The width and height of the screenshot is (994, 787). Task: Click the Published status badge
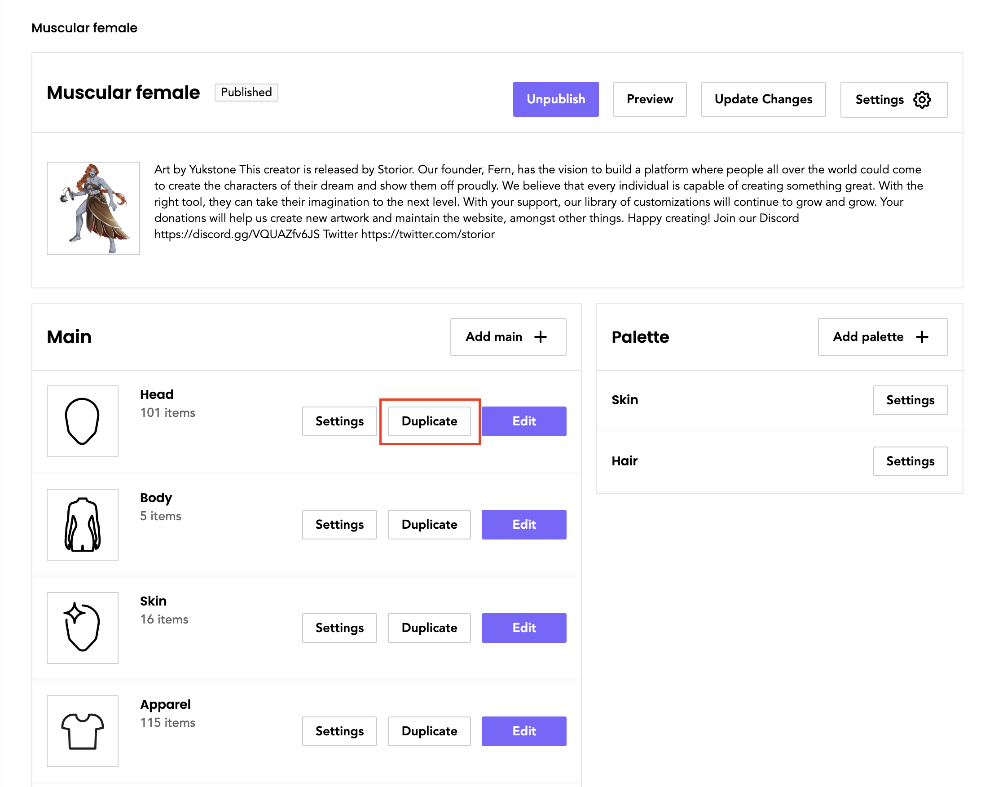coord(246,92)
